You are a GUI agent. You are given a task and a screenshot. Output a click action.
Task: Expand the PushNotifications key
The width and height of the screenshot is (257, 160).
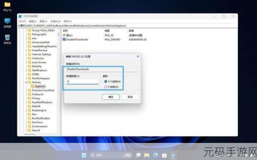[x=26, y=102]
